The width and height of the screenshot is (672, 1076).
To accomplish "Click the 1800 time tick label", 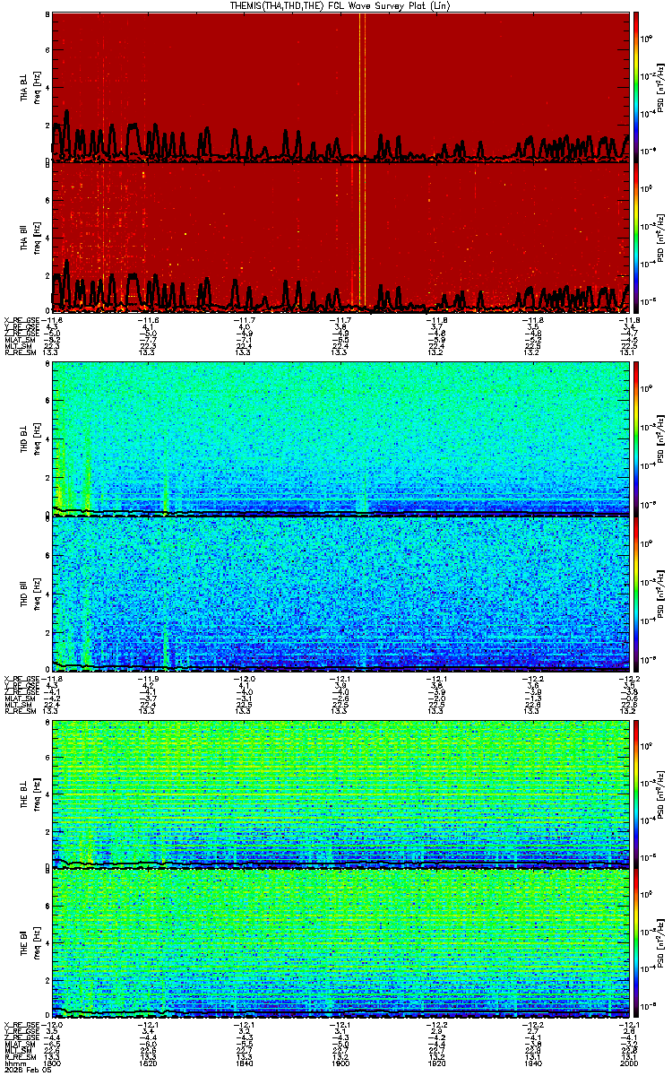I will pyautogui.click(x=52, y=1063).
